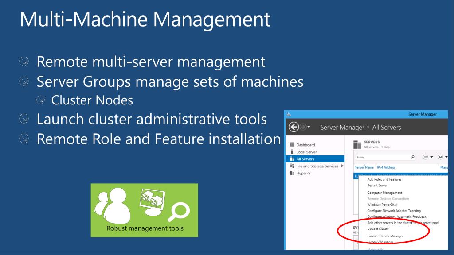Click the Dashboard grid icon

pyautogui.click(x=292, y=145)
